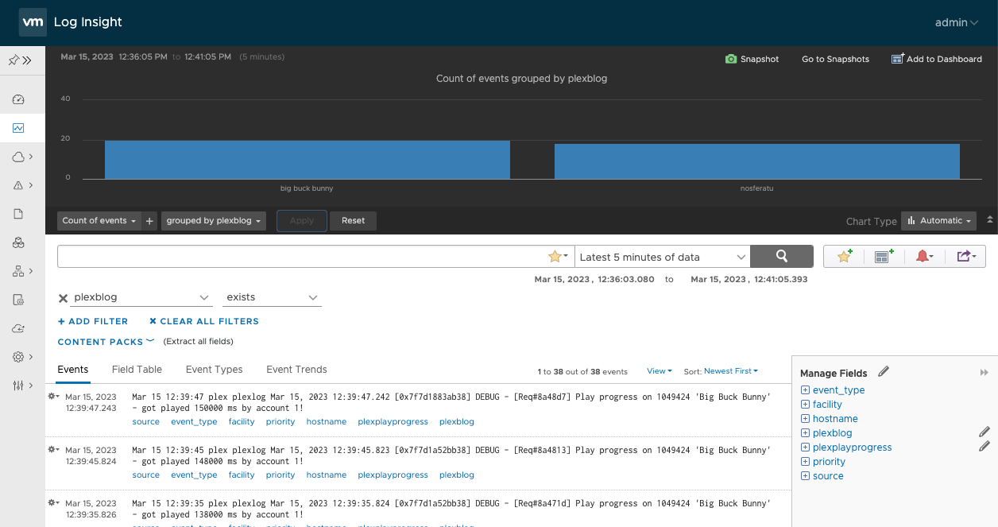
Task: Open Dashboards gauge icon in sidebar
Action: pos(18,99)
